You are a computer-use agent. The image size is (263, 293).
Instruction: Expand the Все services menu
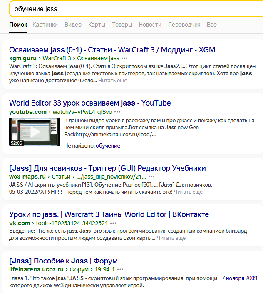[x=212, y=25]
